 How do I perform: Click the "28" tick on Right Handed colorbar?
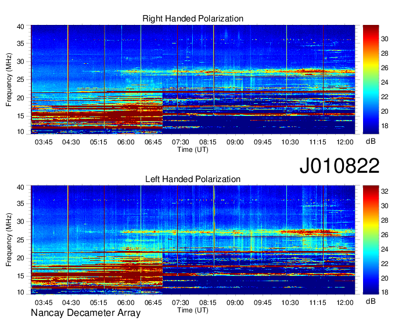pos(385,53)
